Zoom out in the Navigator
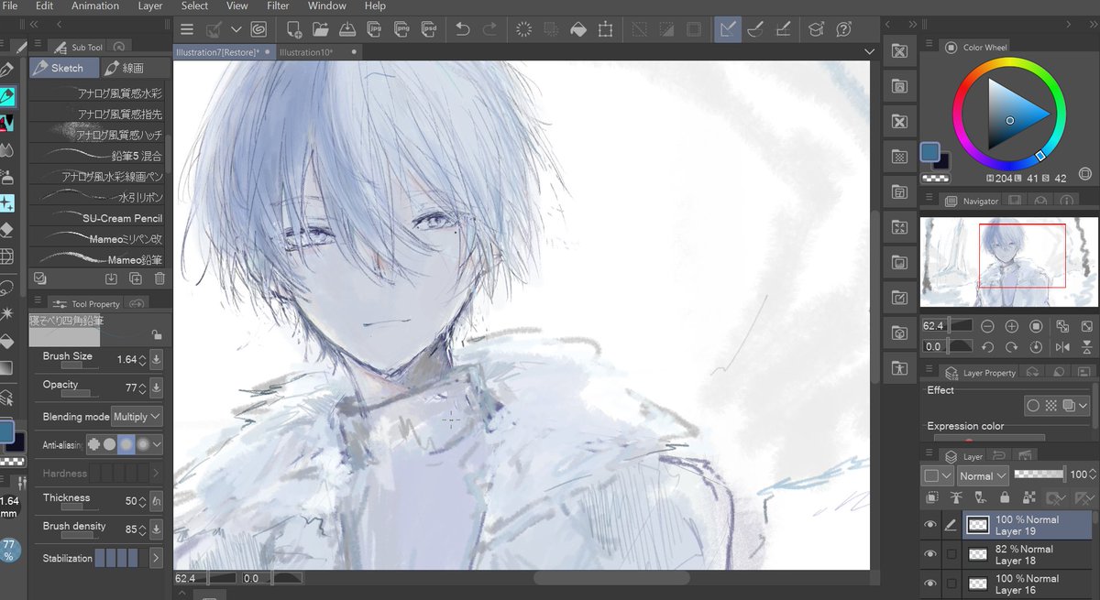The height and width of the screenshot is (600, 1100). pos(987,326)
